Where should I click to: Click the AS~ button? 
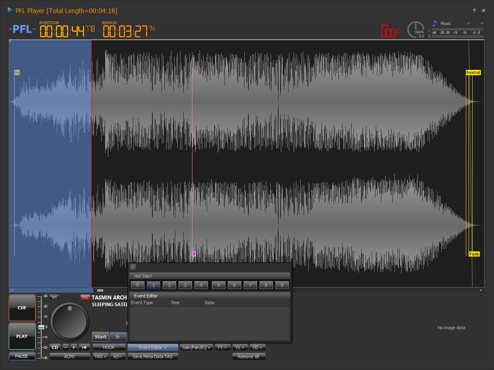tap(118, 357)
